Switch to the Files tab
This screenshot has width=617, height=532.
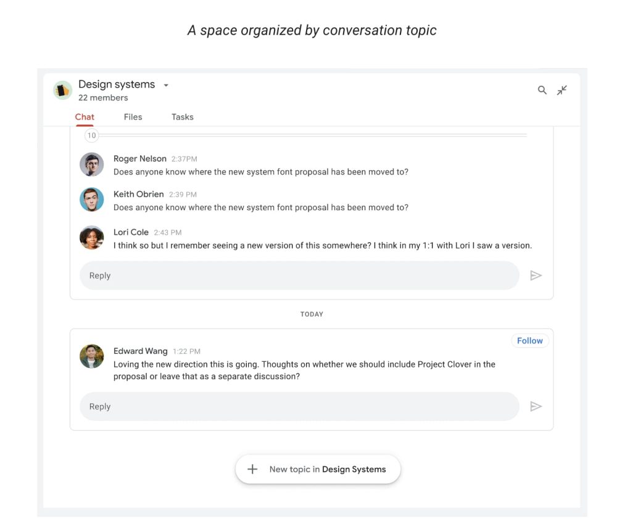(133, 117)
